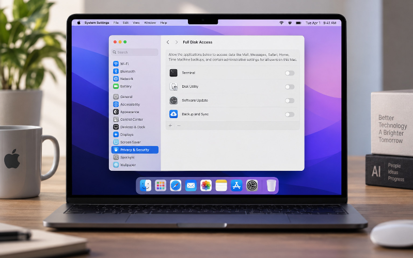Click the Screen Saver icon
The height and width of the screenshot is (258, 413).
tap(116, 142)
